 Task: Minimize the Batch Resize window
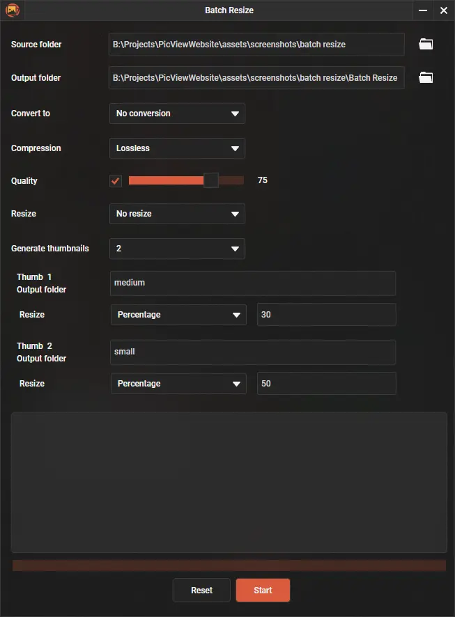[x=423, y=10]
